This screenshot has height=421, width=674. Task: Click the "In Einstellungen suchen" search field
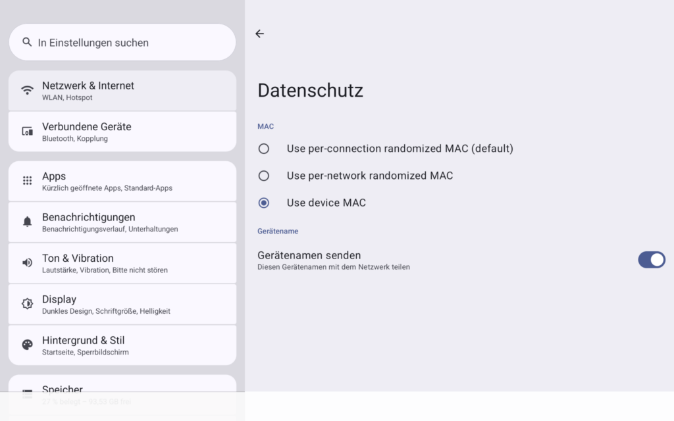point(122,41)
